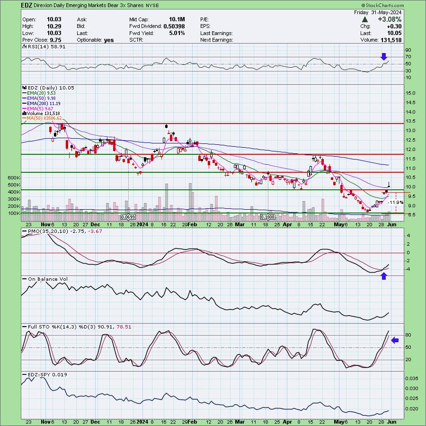This screenshot has height=426, width=426.
Task: Click the 0.035 axis label in EDZ:SPY panel
Action: 412,379
